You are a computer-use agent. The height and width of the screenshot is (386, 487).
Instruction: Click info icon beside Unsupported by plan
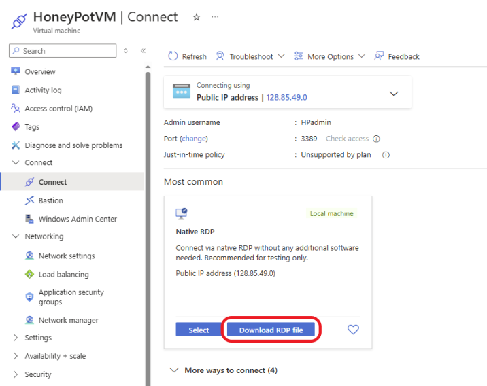(x=386, y=155)
